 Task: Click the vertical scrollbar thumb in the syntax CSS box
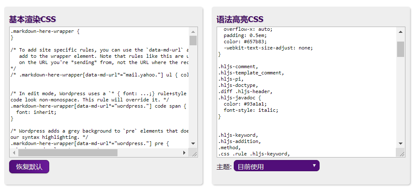[400, 49]
